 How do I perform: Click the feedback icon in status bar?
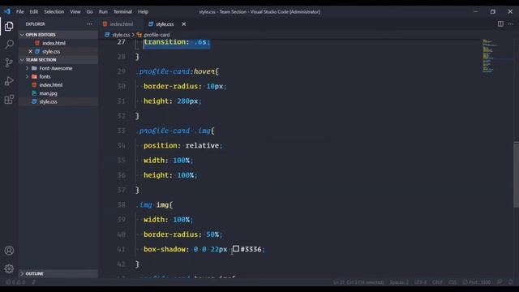point(500,282)
